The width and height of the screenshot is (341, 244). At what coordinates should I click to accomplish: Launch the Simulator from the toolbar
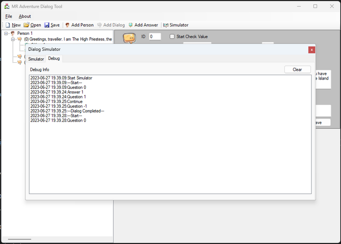point(176,25)
